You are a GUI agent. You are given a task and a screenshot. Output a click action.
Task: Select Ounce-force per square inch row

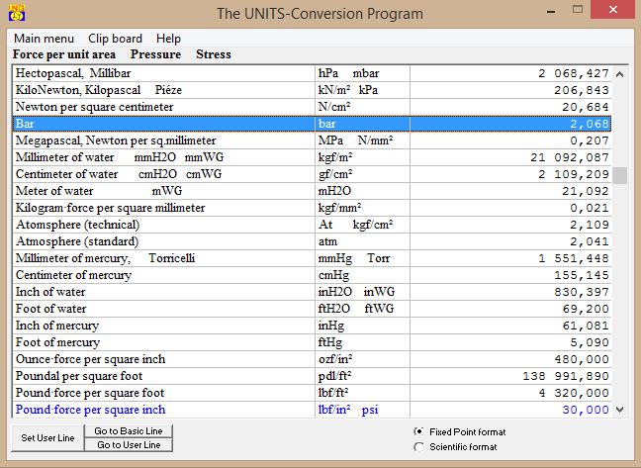point(312,359)
